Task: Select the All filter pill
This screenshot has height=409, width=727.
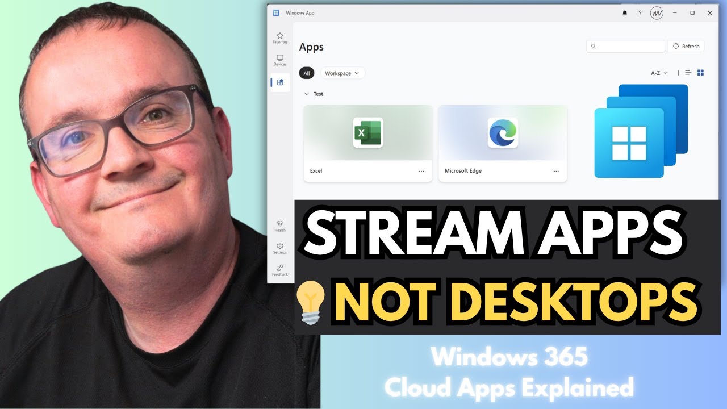Action: 307,73
